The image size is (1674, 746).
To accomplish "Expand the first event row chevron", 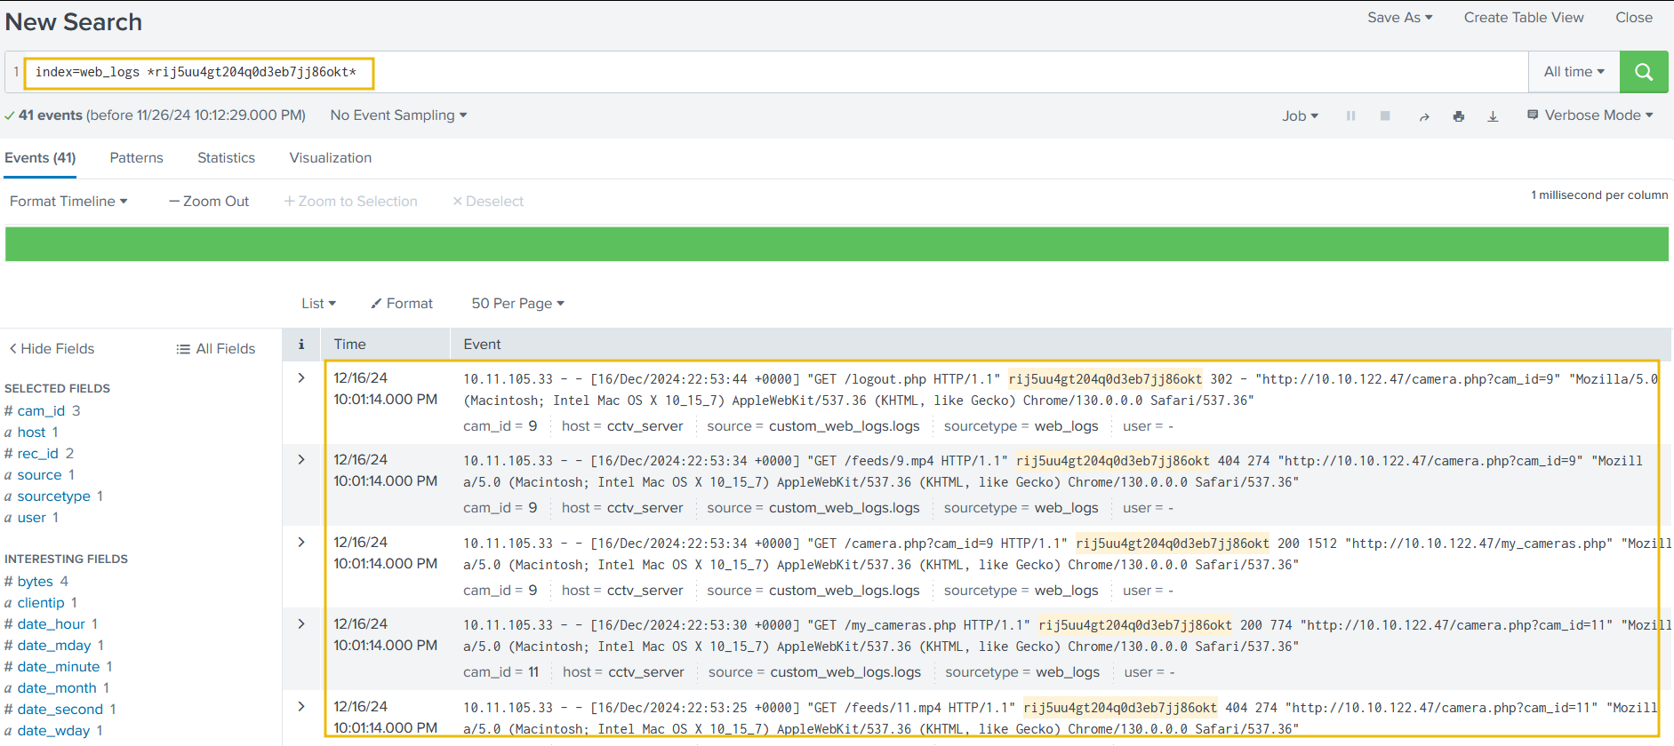I will click(301, 378).
